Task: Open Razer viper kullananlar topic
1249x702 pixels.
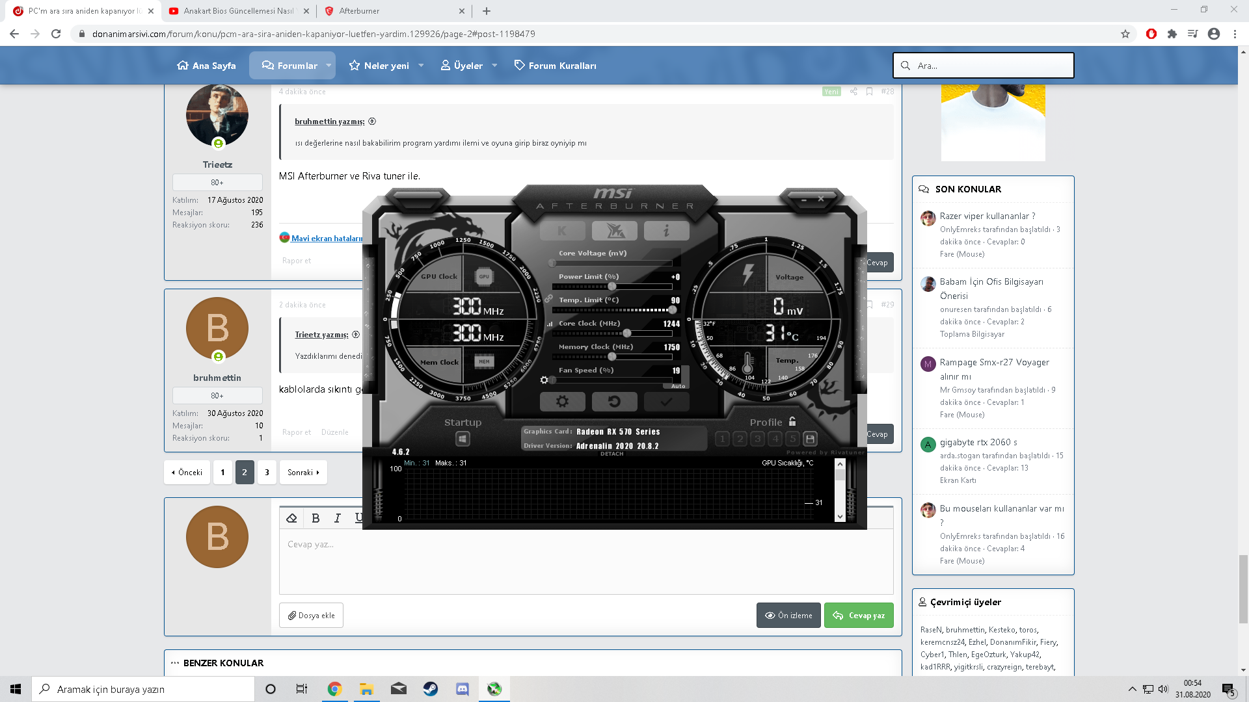Action: [987, 216]
